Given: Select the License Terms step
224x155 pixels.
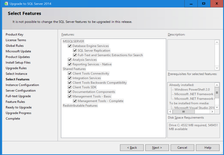Looking at the screenshot, I should coord(16,40).
